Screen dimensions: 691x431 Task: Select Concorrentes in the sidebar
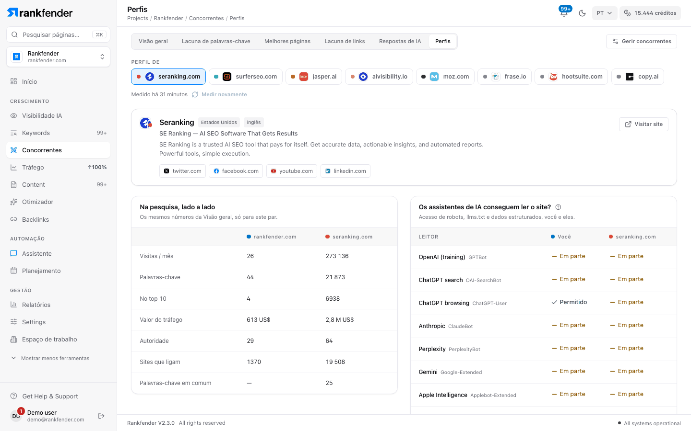(58, 150)
